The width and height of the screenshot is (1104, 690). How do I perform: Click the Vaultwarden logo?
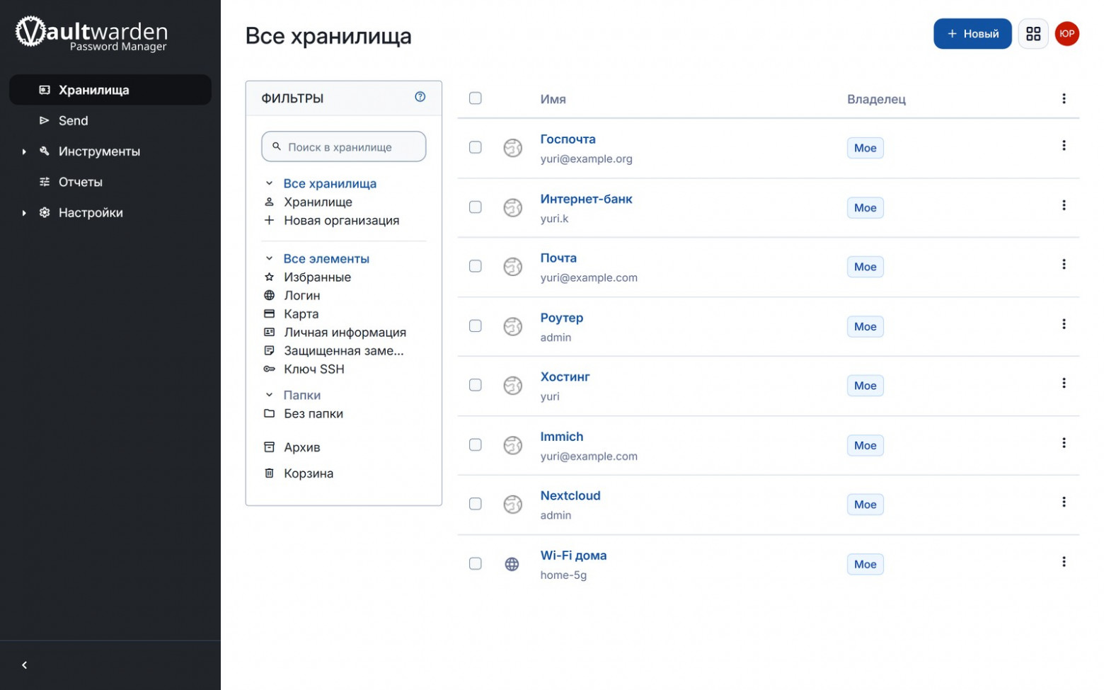point(91,33)
